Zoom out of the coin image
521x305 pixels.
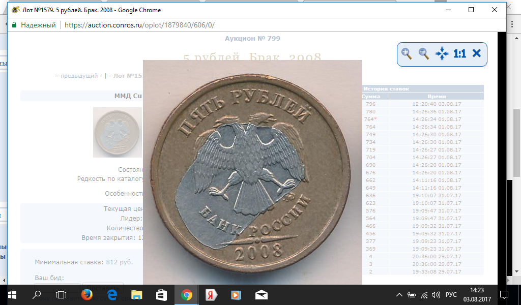pyautogui.click(x=424, y=54)
